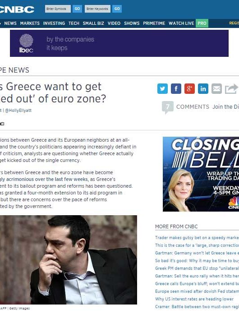
Task: Open the WATCH LIVE menu item
Action: [x=181, y=23]
